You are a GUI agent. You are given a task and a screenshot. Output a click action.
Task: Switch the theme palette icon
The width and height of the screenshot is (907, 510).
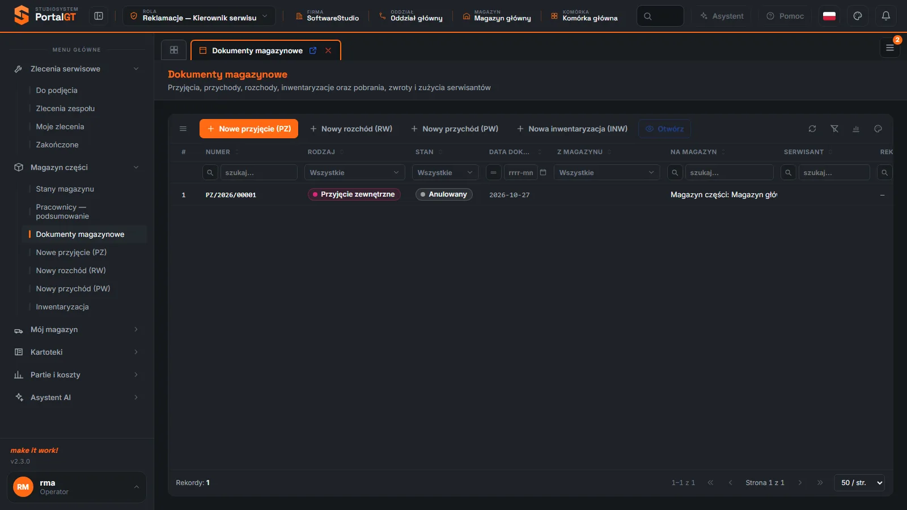pyautogui.click(x=858, y=16)
